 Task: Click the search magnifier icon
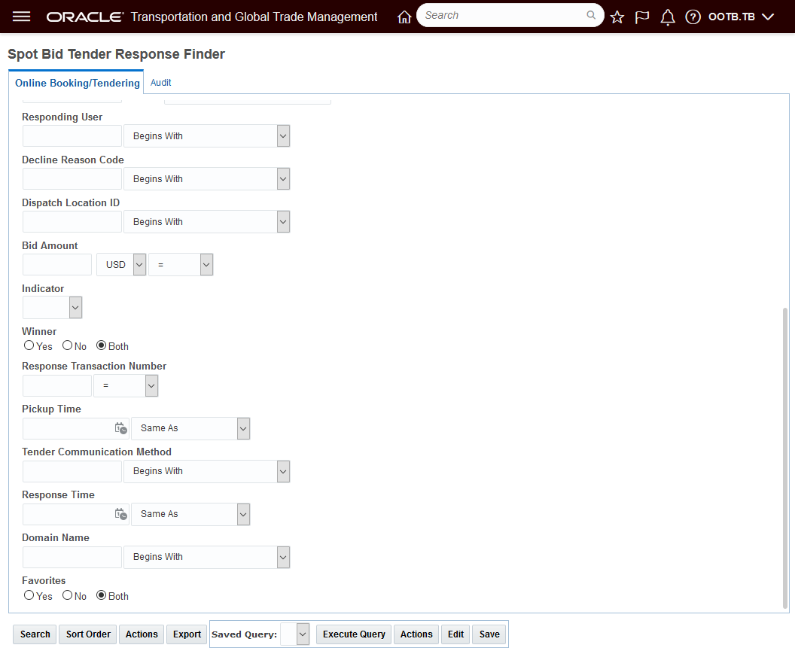click(591, 15)
